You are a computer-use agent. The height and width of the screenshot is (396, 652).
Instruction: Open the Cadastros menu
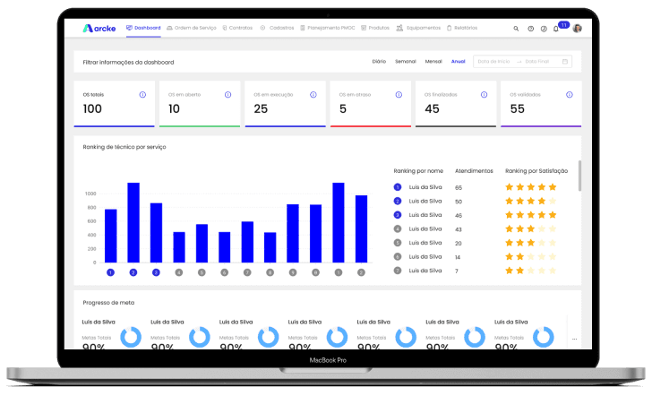278,29
